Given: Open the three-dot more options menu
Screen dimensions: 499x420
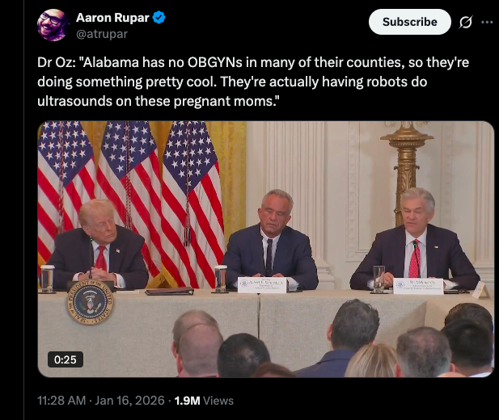Looking at the screenshot, I should 487,22.
